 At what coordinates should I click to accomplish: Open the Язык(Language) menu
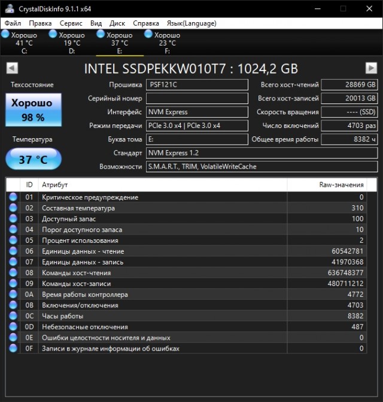point(191,23)
